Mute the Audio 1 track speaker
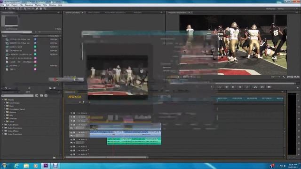Screen dimensions: 301x169 point(71,132)
